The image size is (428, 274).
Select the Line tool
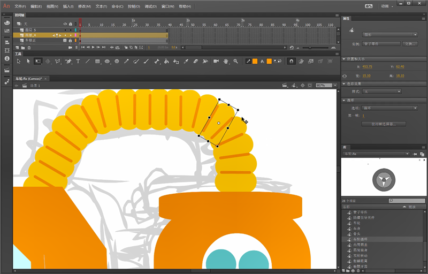pos(88,61)
